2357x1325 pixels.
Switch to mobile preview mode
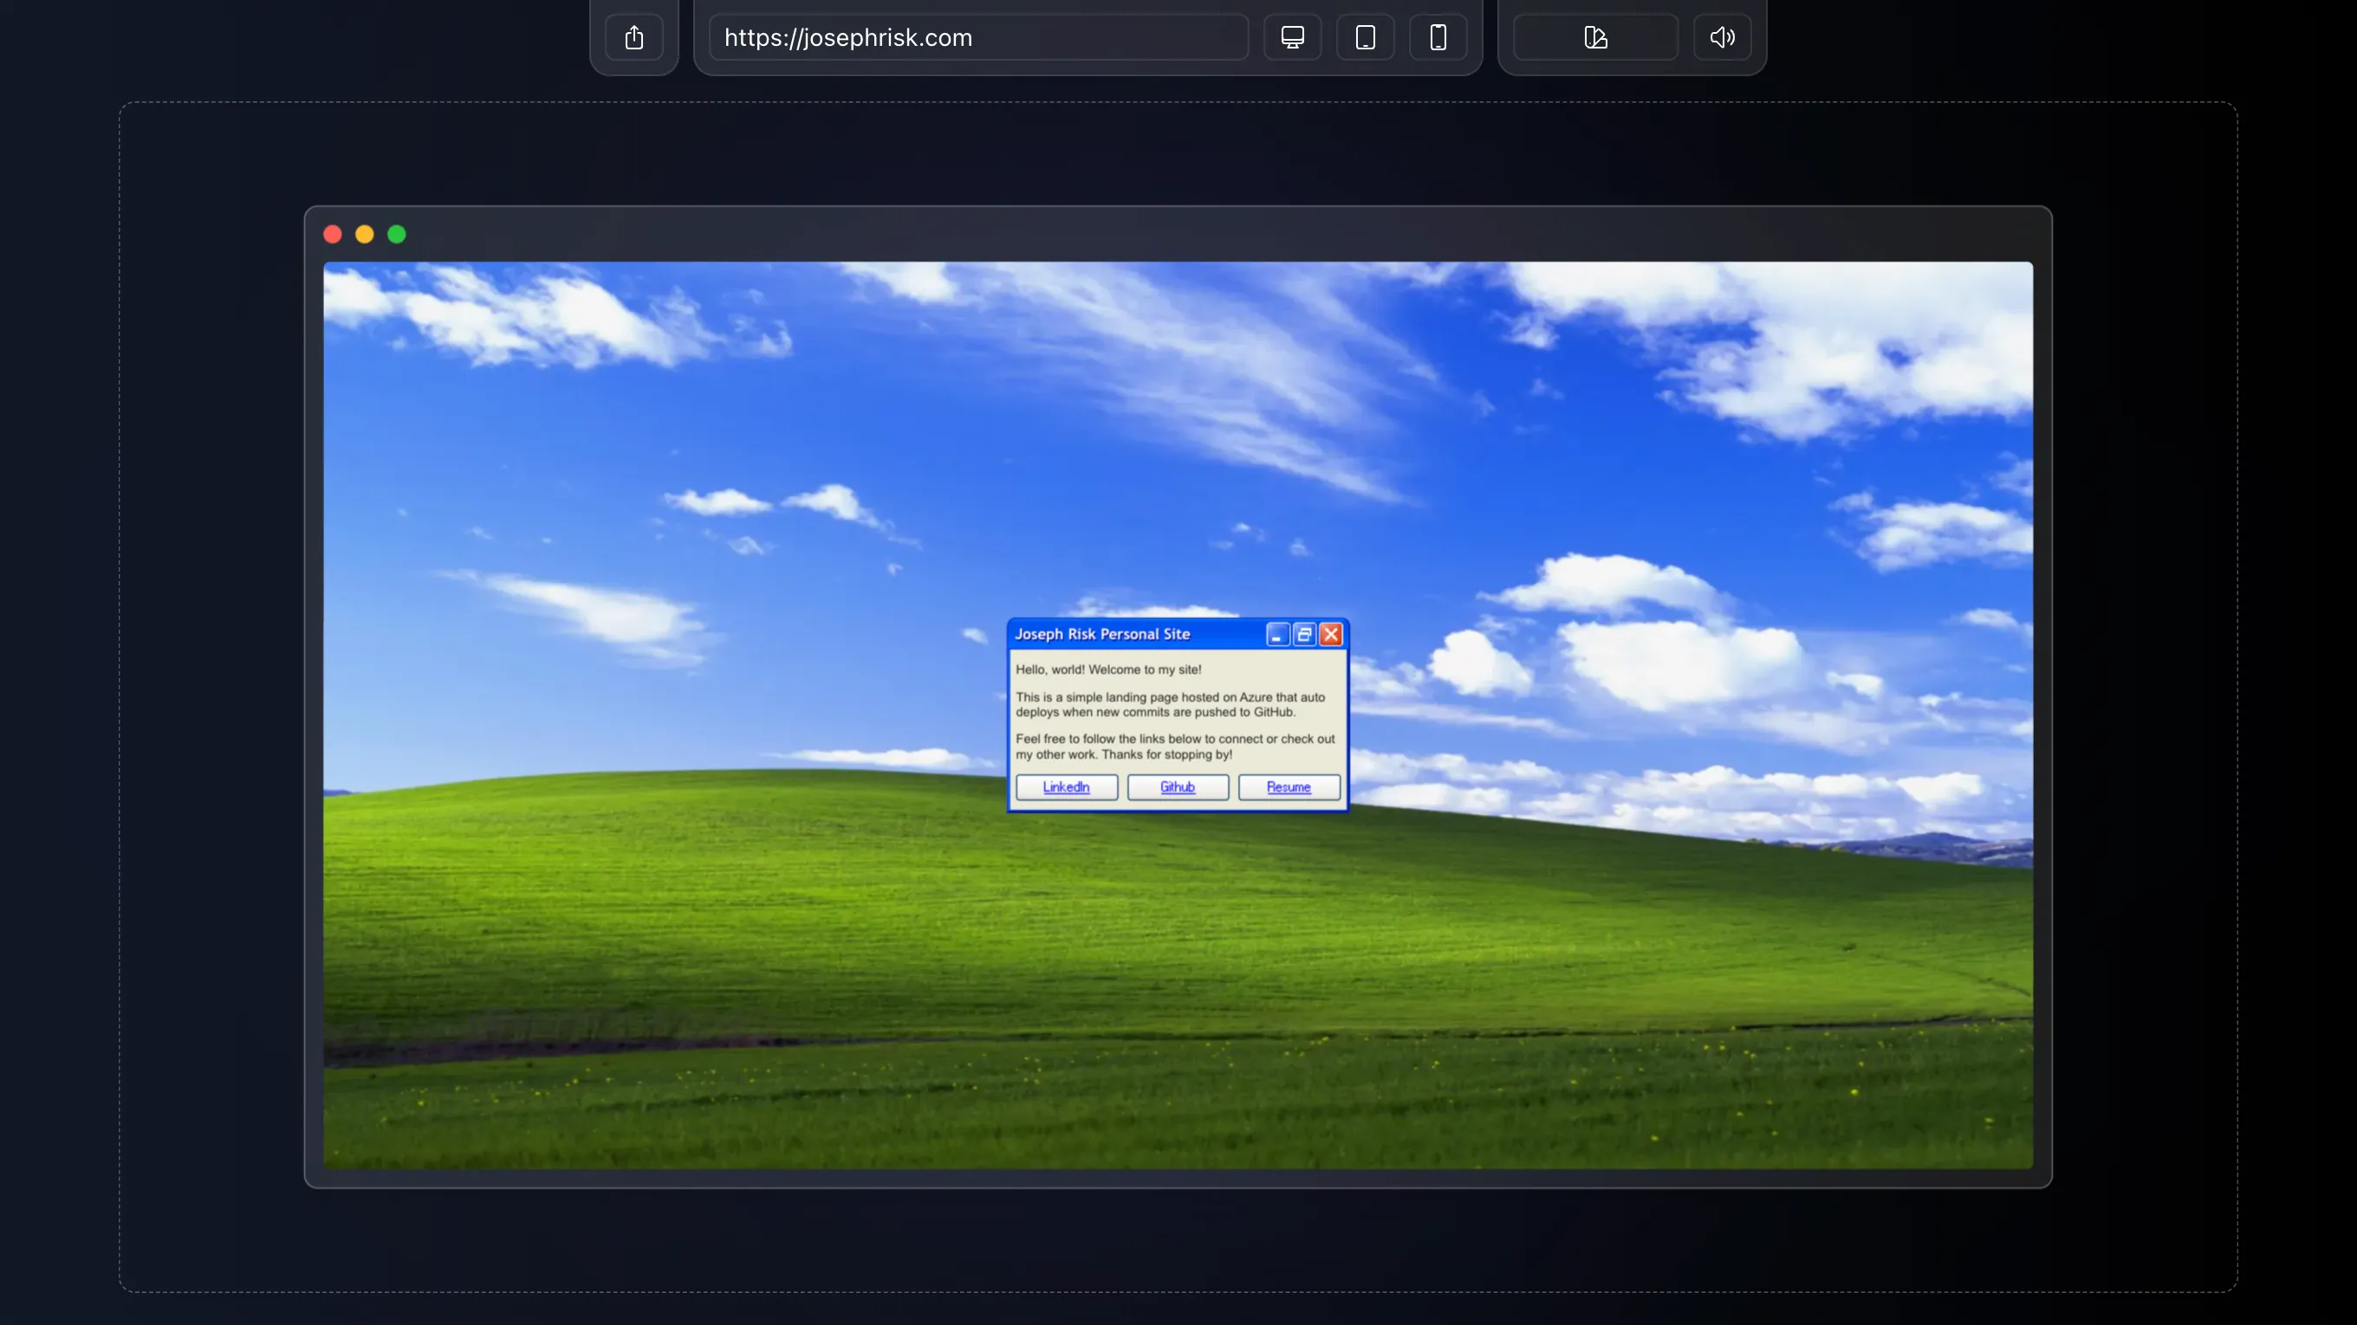pyautogui.click(x=1438, y=37)
